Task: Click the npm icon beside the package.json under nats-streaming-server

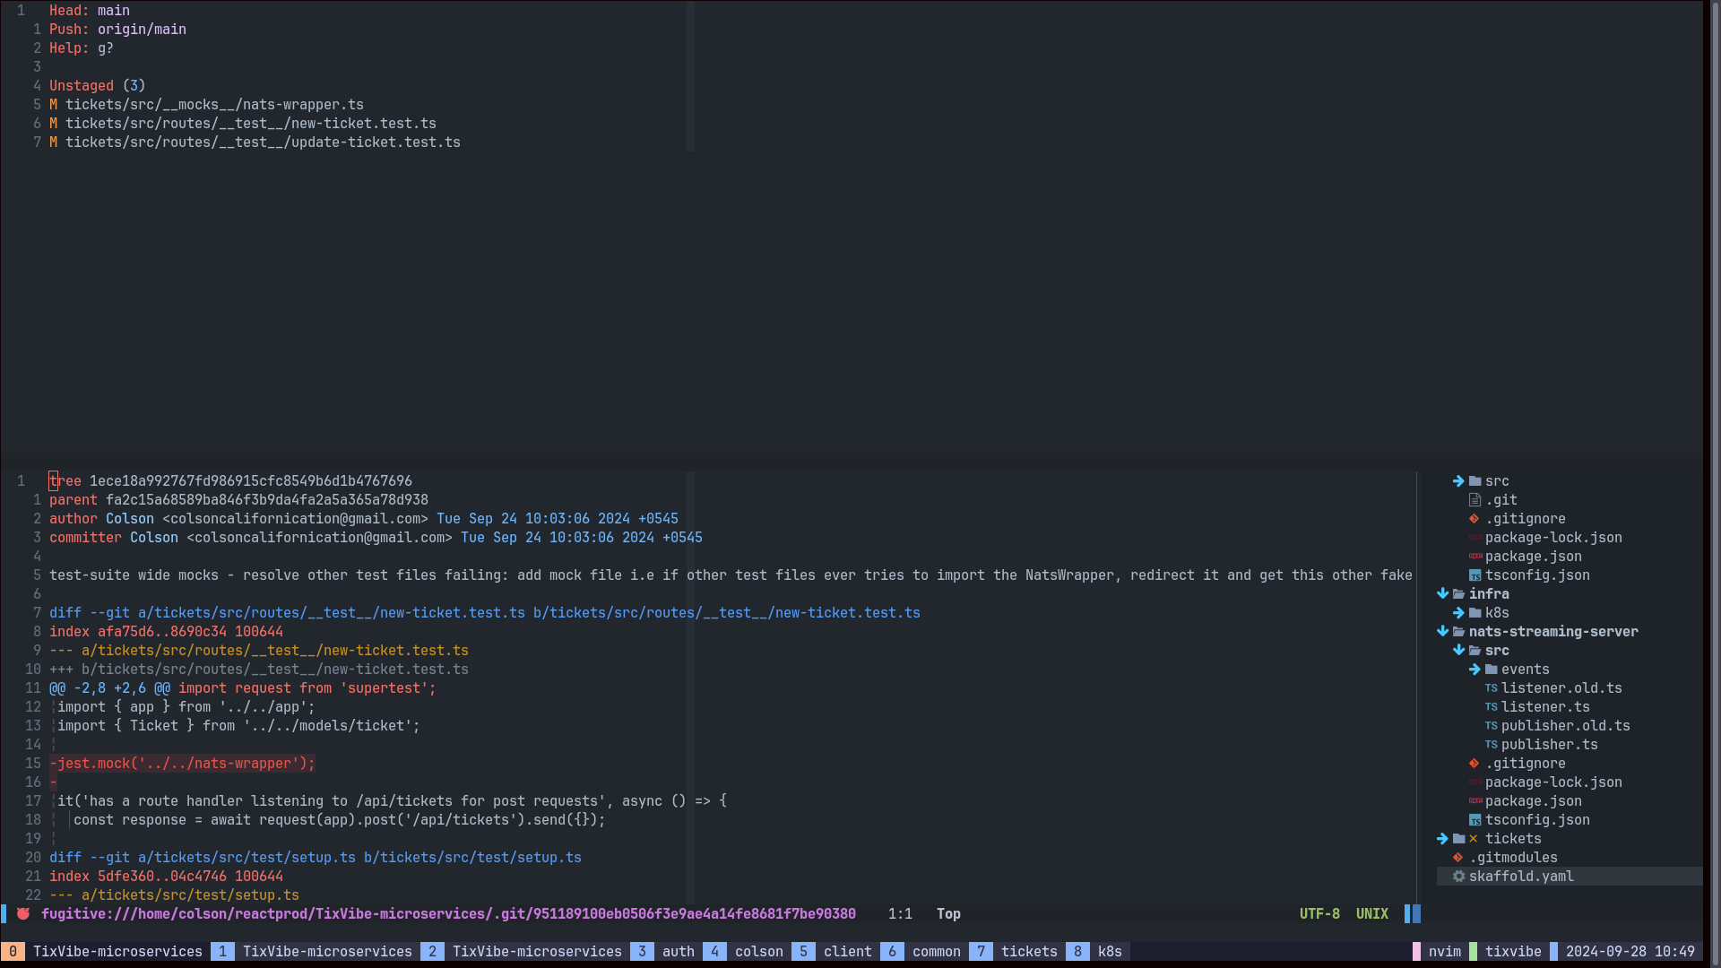Action: pyautogui.click(x=1475, y=801)
